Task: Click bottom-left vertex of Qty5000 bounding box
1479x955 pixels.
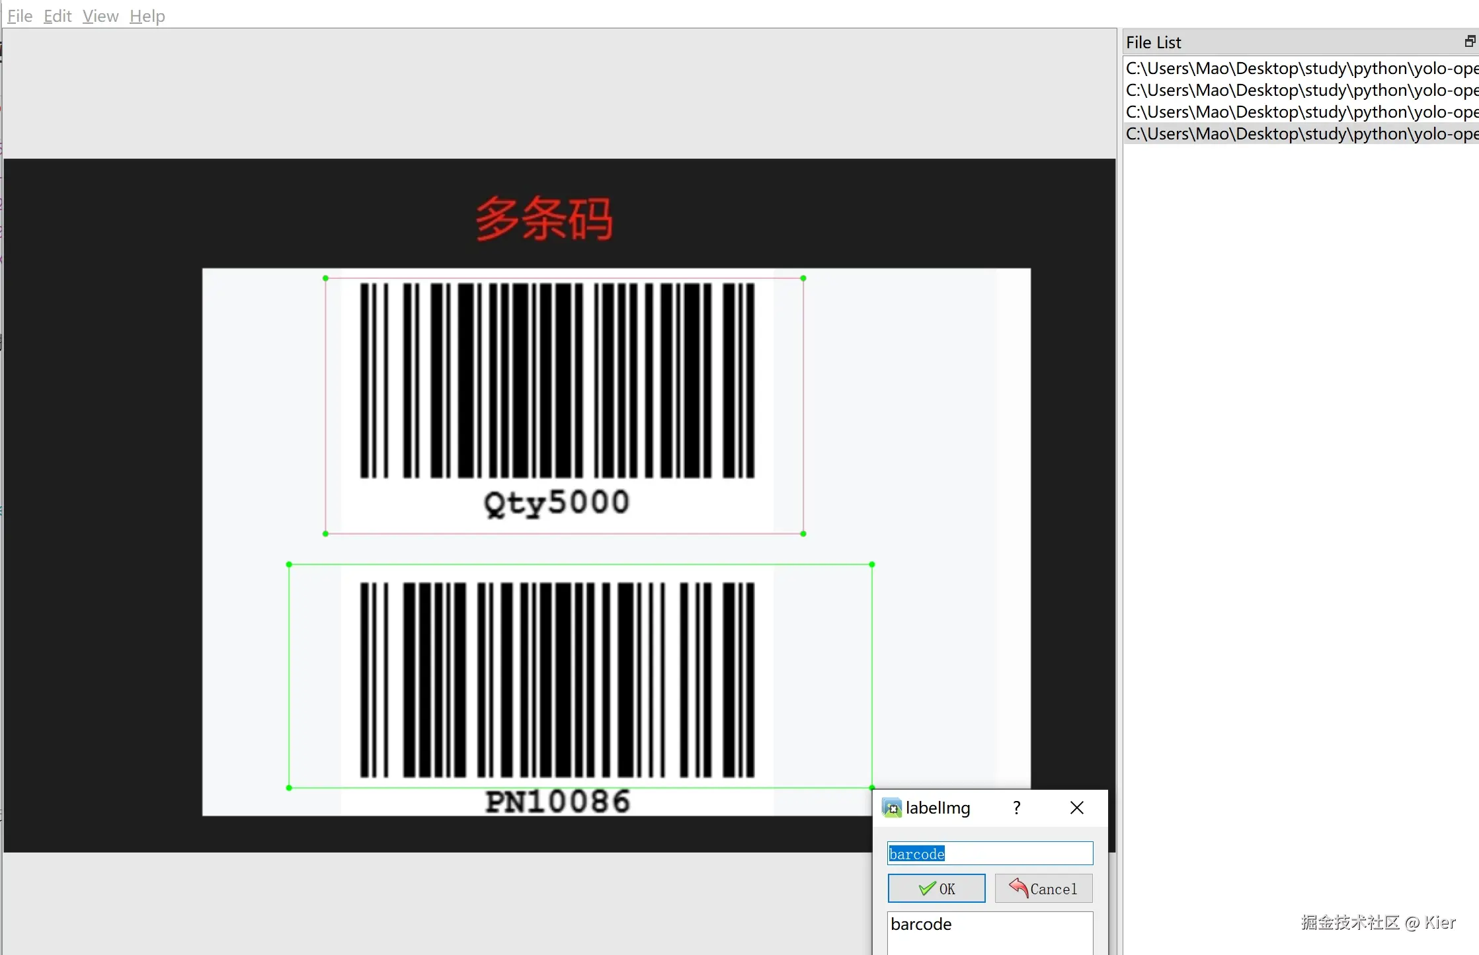Action: tap(325, 533)
